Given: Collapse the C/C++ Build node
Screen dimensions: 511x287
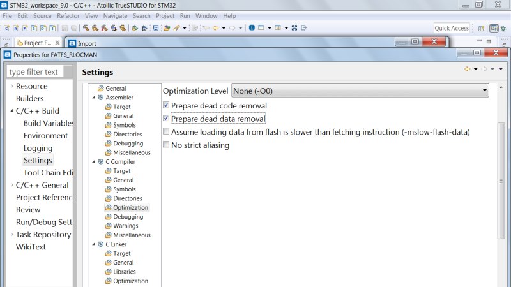Looking at the screenshot, I should click(x=11, y=110).
